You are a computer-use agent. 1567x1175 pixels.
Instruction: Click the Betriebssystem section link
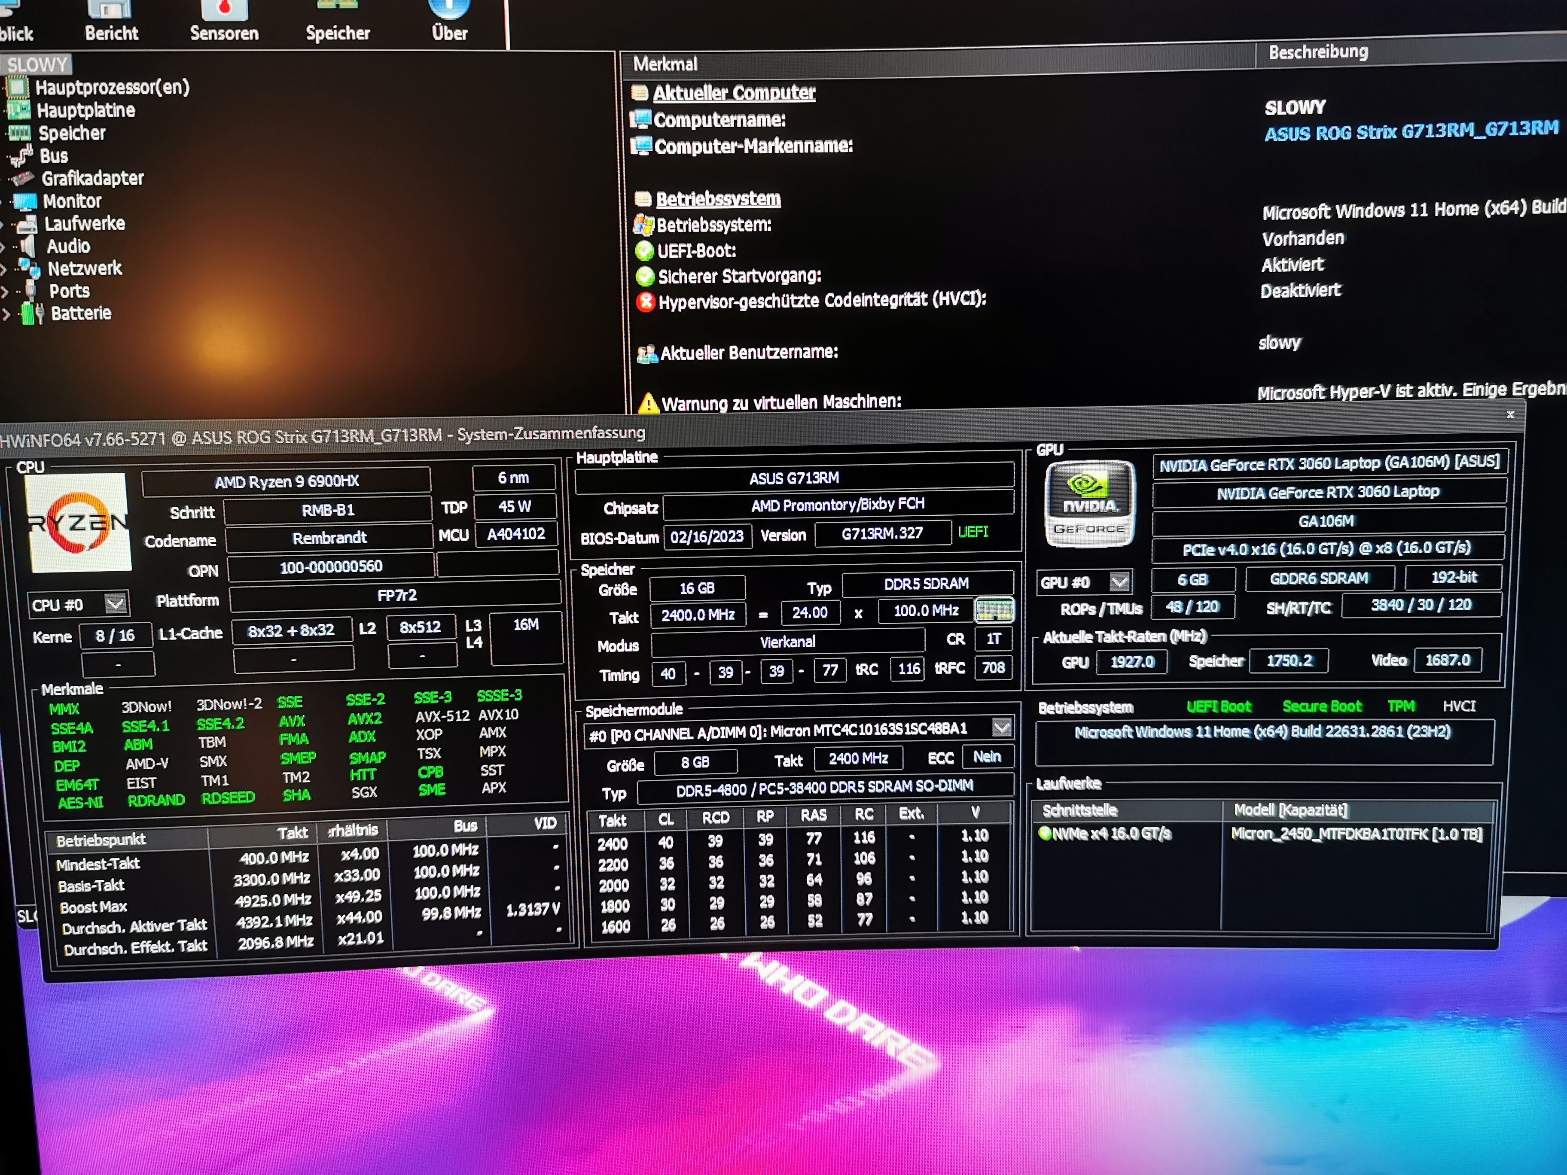pyautogui.click(x=718, y=199)
